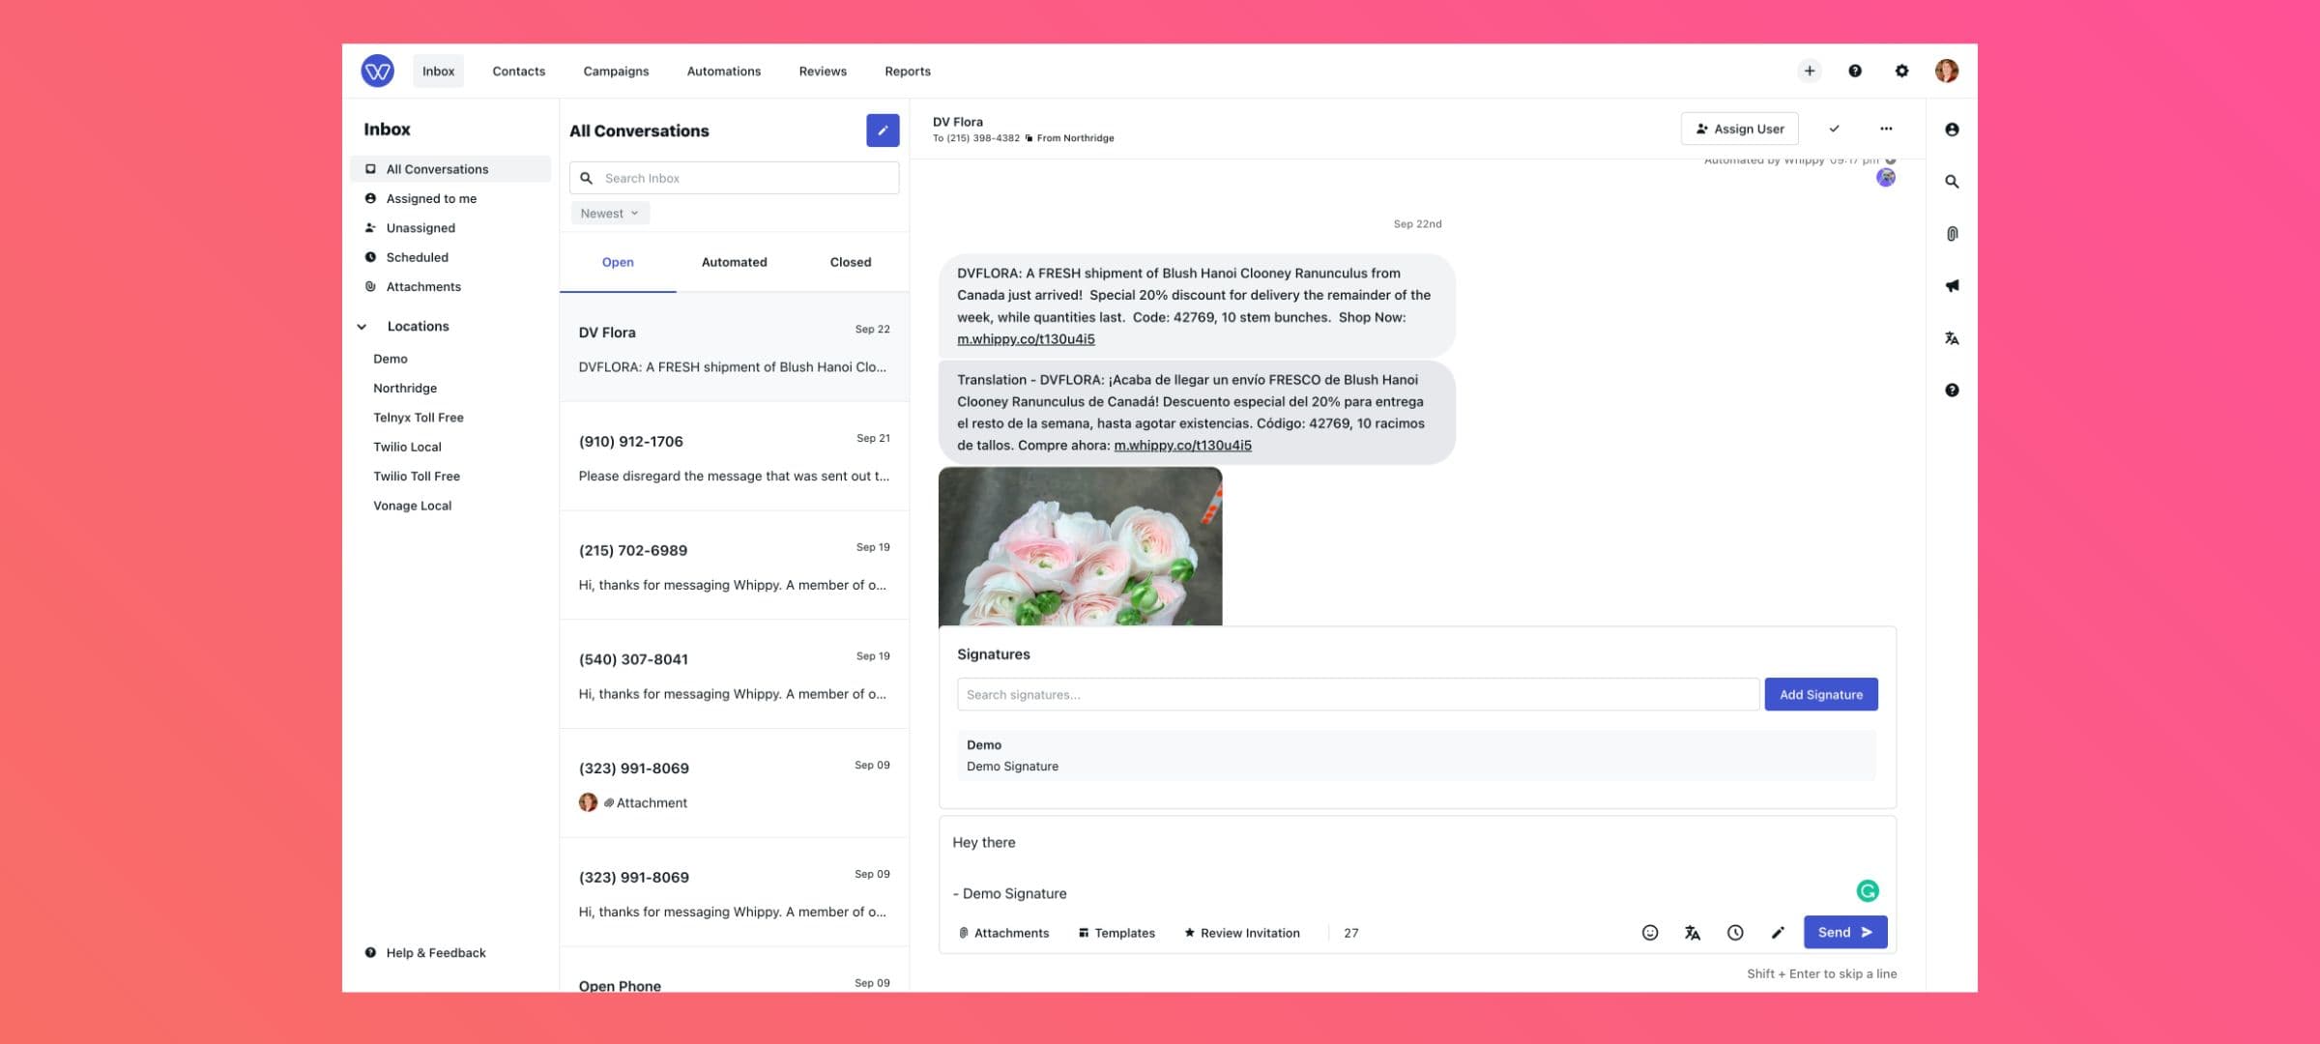Open the flower image thumbnail

1080,546
